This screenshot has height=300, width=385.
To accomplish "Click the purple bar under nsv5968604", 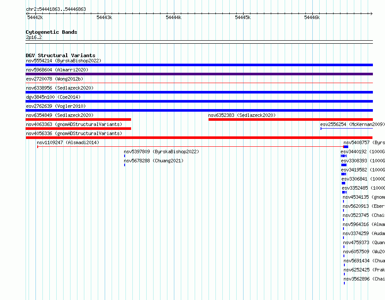I will 199,74.
